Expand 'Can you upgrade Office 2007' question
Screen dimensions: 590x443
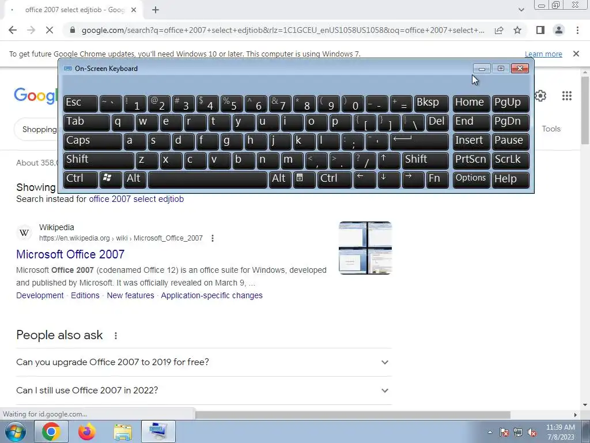(x=203, y=362)
